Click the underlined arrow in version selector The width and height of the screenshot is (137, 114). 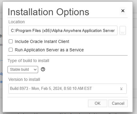coord(121,89)
